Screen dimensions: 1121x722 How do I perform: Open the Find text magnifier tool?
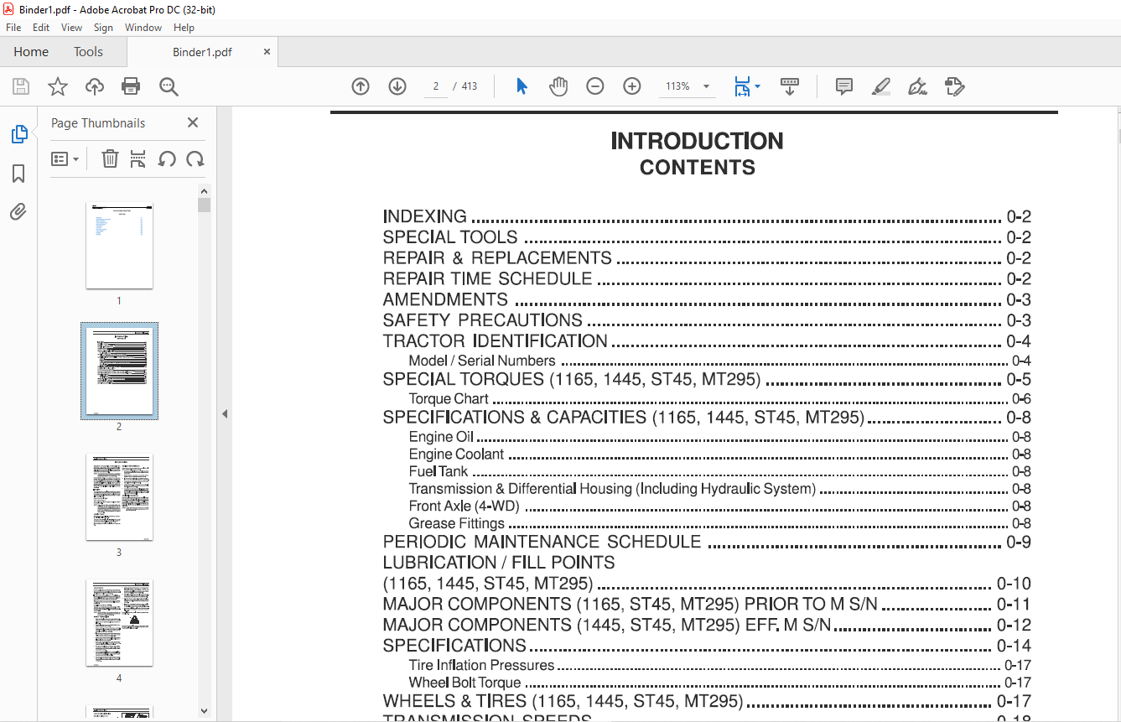(x=169, y=86)
